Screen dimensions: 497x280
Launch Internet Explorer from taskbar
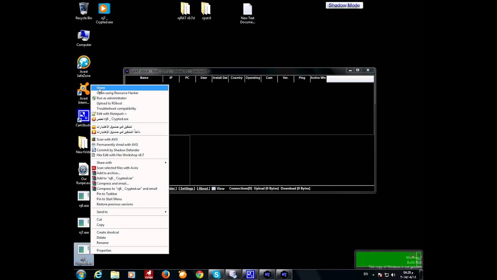pos(98,275)
